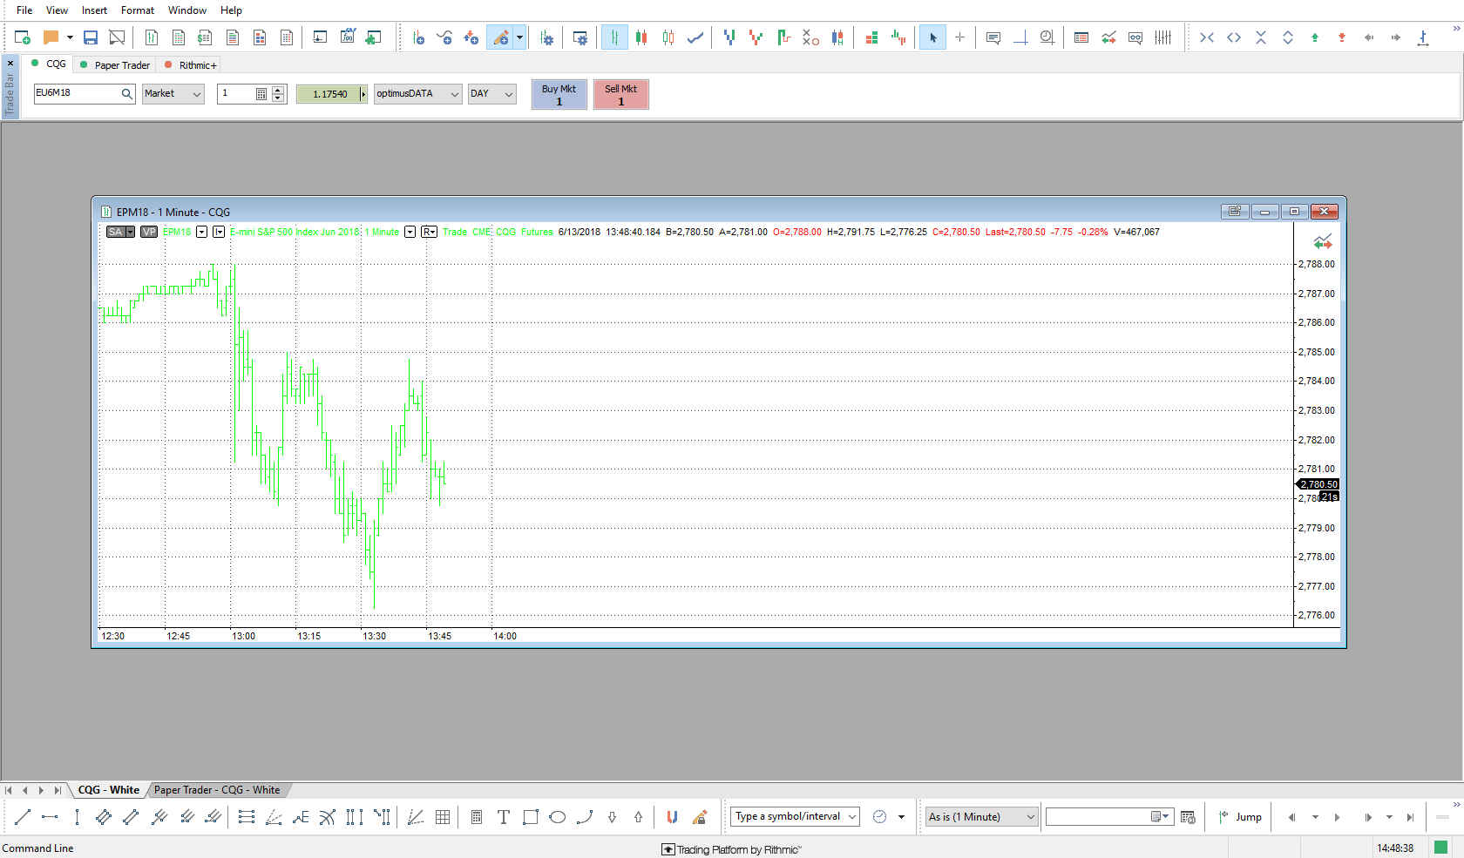Open the File menu
The width and height of the screenshot is (1464, 858).
point(24,10)
